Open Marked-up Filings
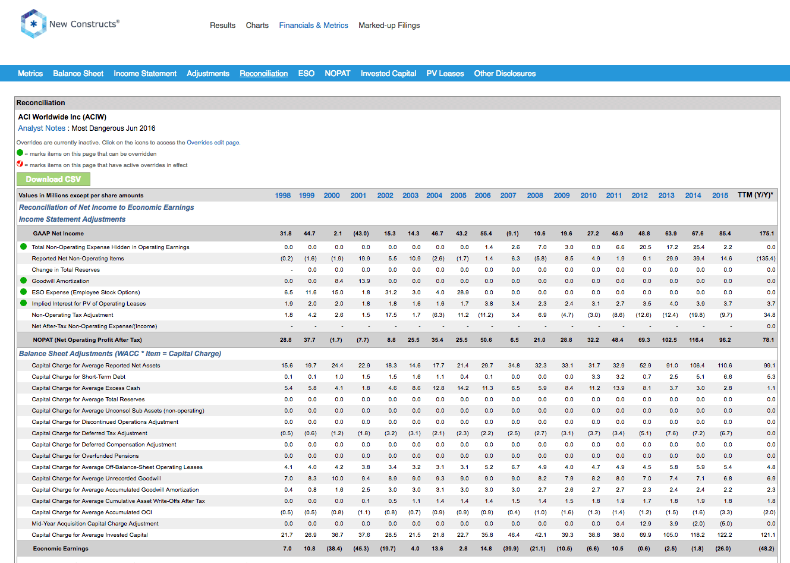790x563 pixels. pyautogui.click(x=389, y=26)
